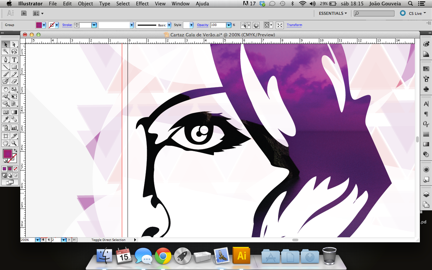432x270 pixels.
Task: Click the Stroke panel link
Action: (67, 25)
